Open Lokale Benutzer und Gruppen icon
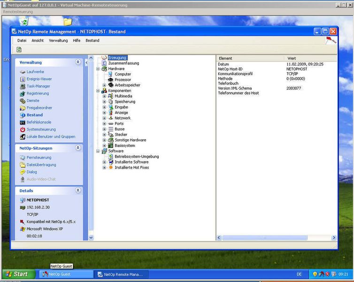 [23, 137]
